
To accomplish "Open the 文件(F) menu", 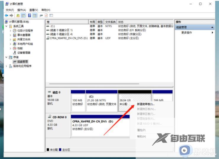I will 10,10.
